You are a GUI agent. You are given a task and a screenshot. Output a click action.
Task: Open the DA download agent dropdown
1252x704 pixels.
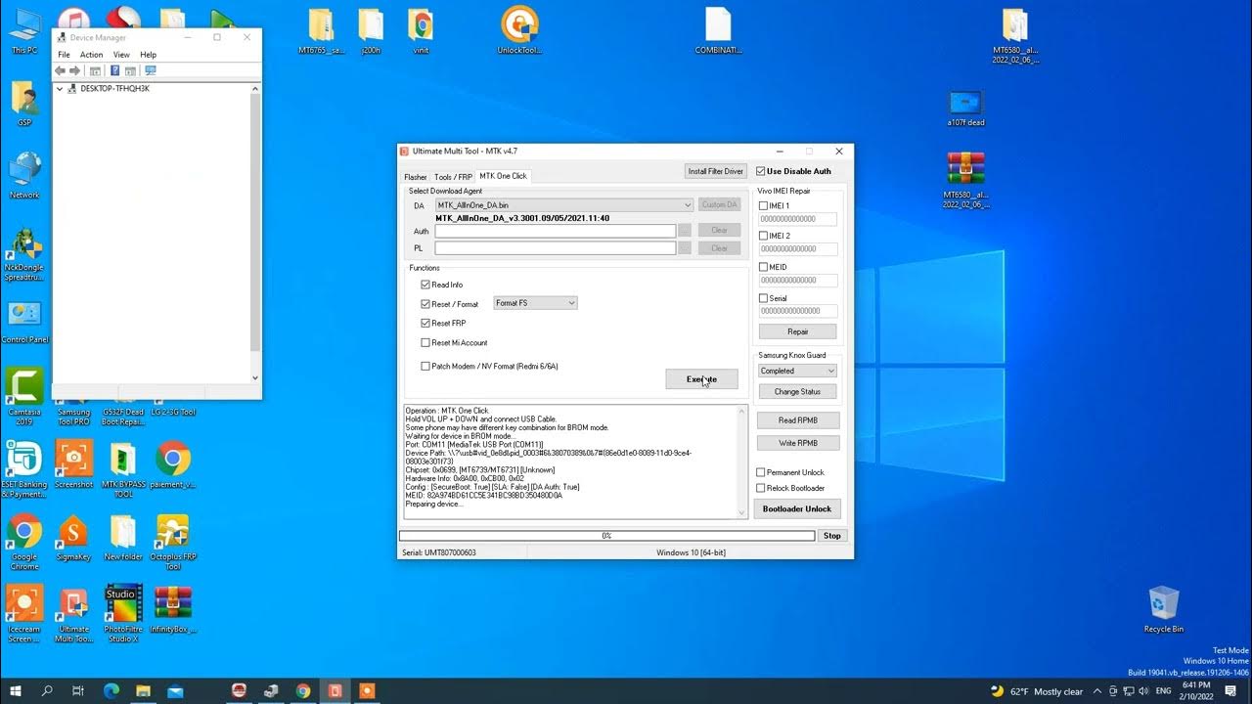[564, 205]
